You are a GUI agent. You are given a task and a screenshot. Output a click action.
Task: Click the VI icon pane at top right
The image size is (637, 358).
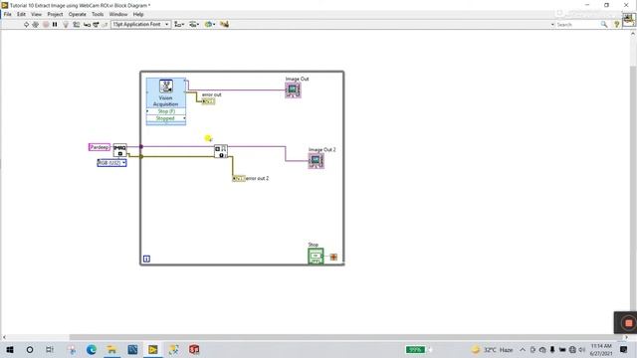tap(629, 19)
